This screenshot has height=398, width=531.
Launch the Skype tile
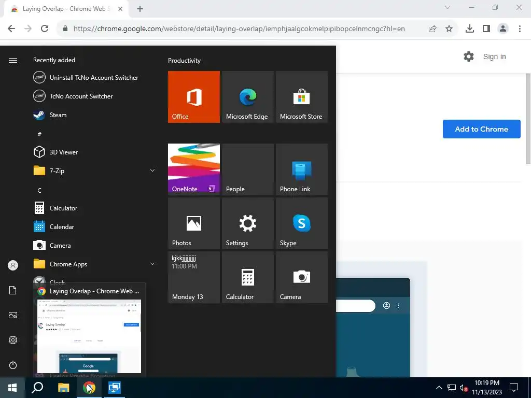tap(302, 223)
